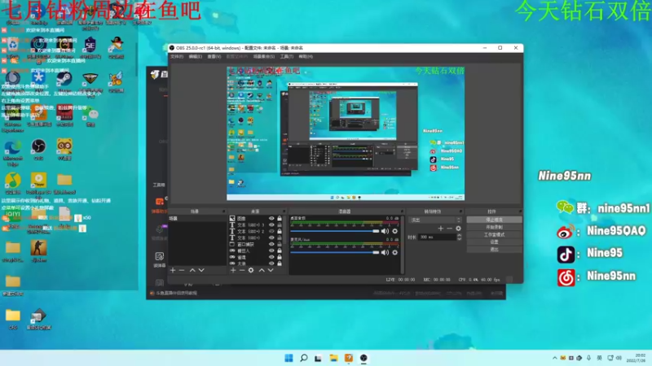Move the source up with the up arrow

tap(262, 270)
